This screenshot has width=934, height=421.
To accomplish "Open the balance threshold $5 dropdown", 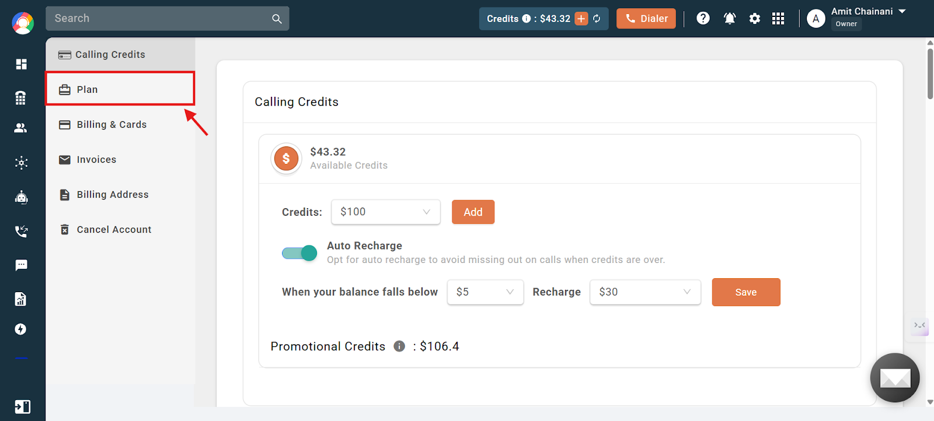I will tap(485, 292).
